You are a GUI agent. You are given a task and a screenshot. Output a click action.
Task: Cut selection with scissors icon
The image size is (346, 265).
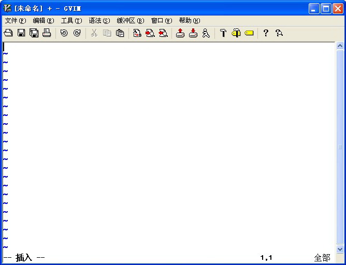click(x=94, y=33)
